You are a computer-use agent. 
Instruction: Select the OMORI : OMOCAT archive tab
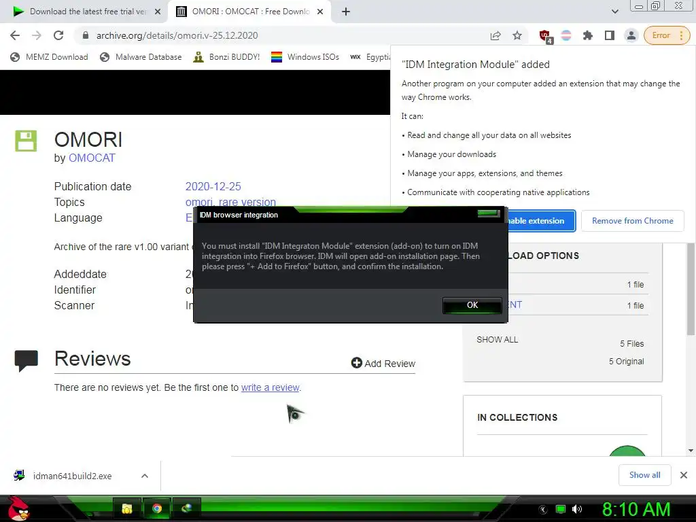(x=250, y=12)
